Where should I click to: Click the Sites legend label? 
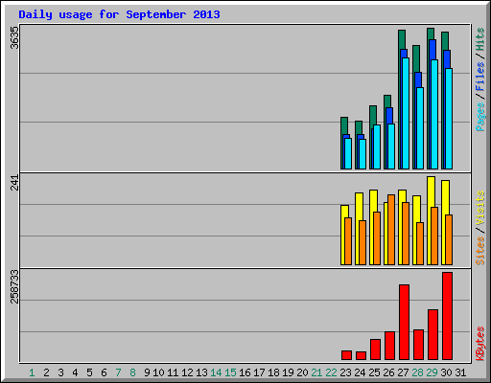tap(479, 251)
